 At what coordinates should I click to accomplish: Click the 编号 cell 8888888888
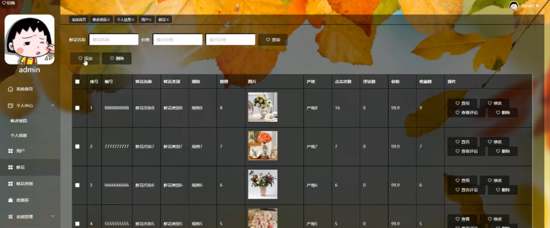point(116,108)
